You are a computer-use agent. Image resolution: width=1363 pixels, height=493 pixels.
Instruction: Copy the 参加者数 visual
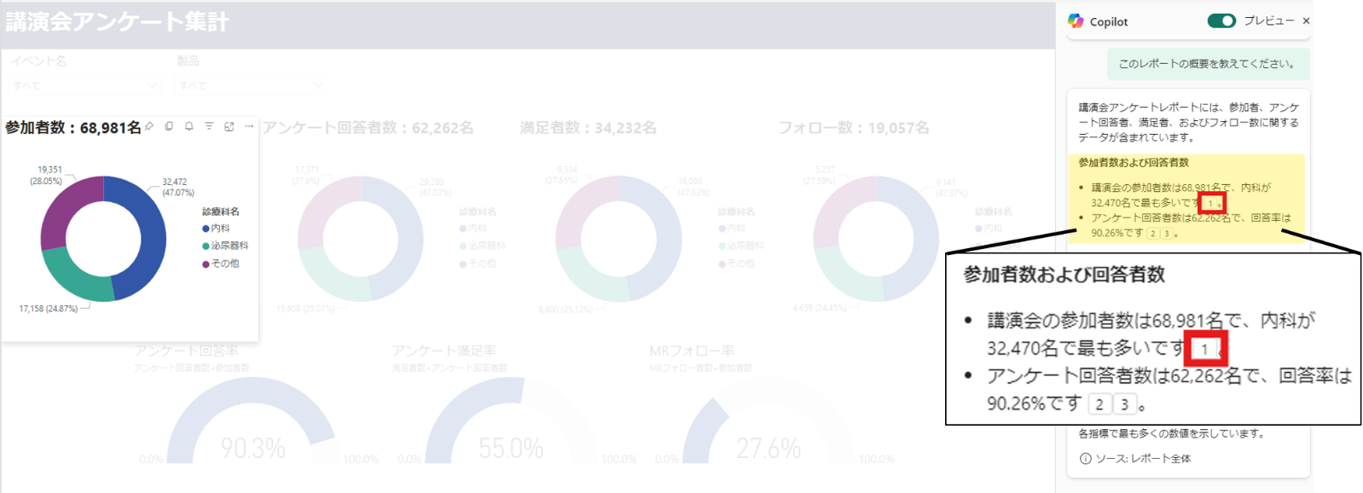click(x=169, y=126)
